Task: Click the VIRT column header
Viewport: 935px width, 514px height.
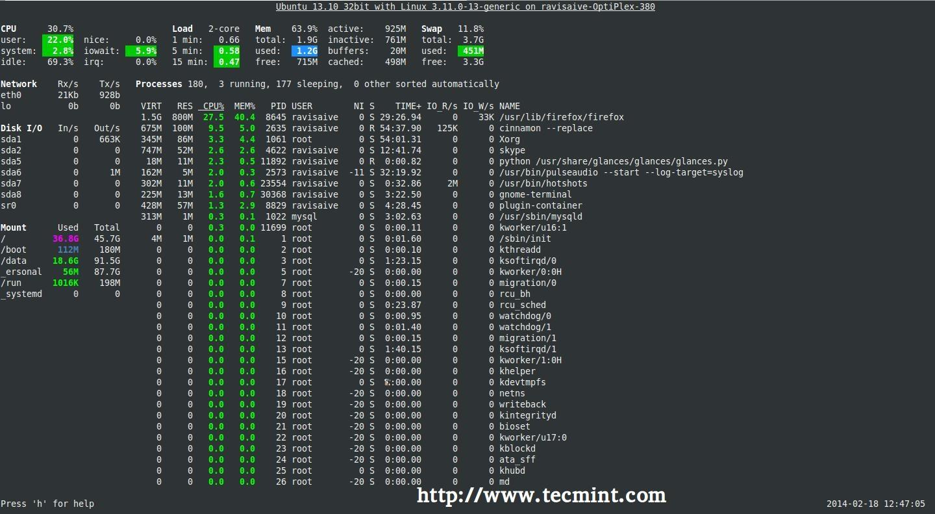Action: (151, 106)
